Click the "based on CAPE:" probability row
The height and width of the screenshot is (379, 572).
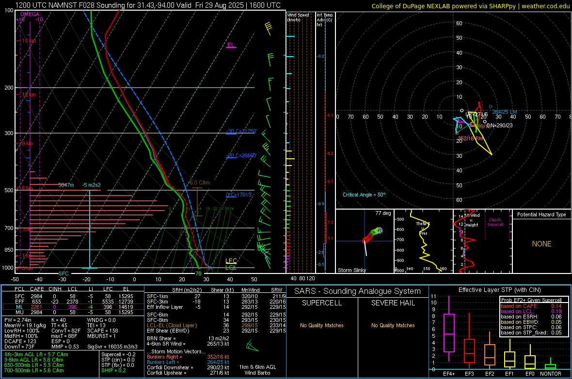pos(531,306)
